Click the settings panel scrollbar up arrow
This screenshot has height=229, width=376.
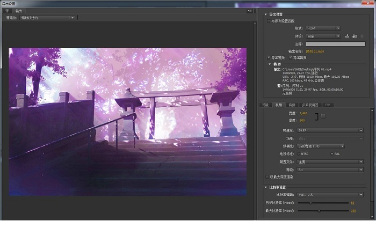[372, 110]
